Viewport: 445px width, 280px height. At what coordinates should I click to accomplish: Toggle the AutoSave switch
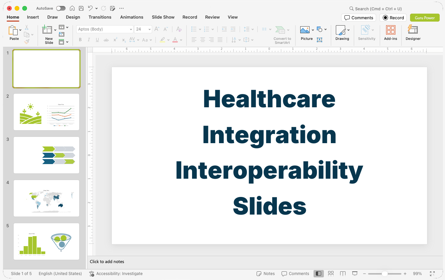click(61, 8)
